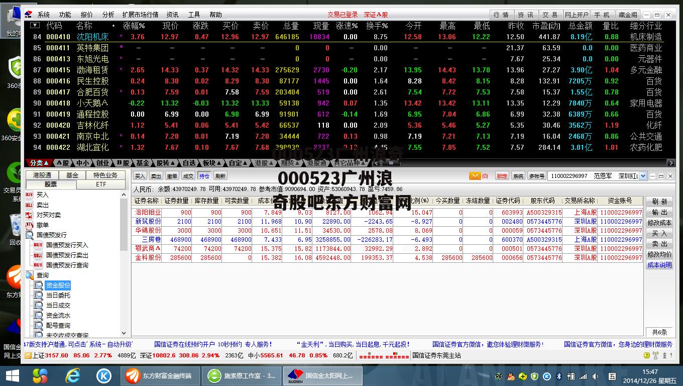Open the mail envelope message icon

point(475,176)
